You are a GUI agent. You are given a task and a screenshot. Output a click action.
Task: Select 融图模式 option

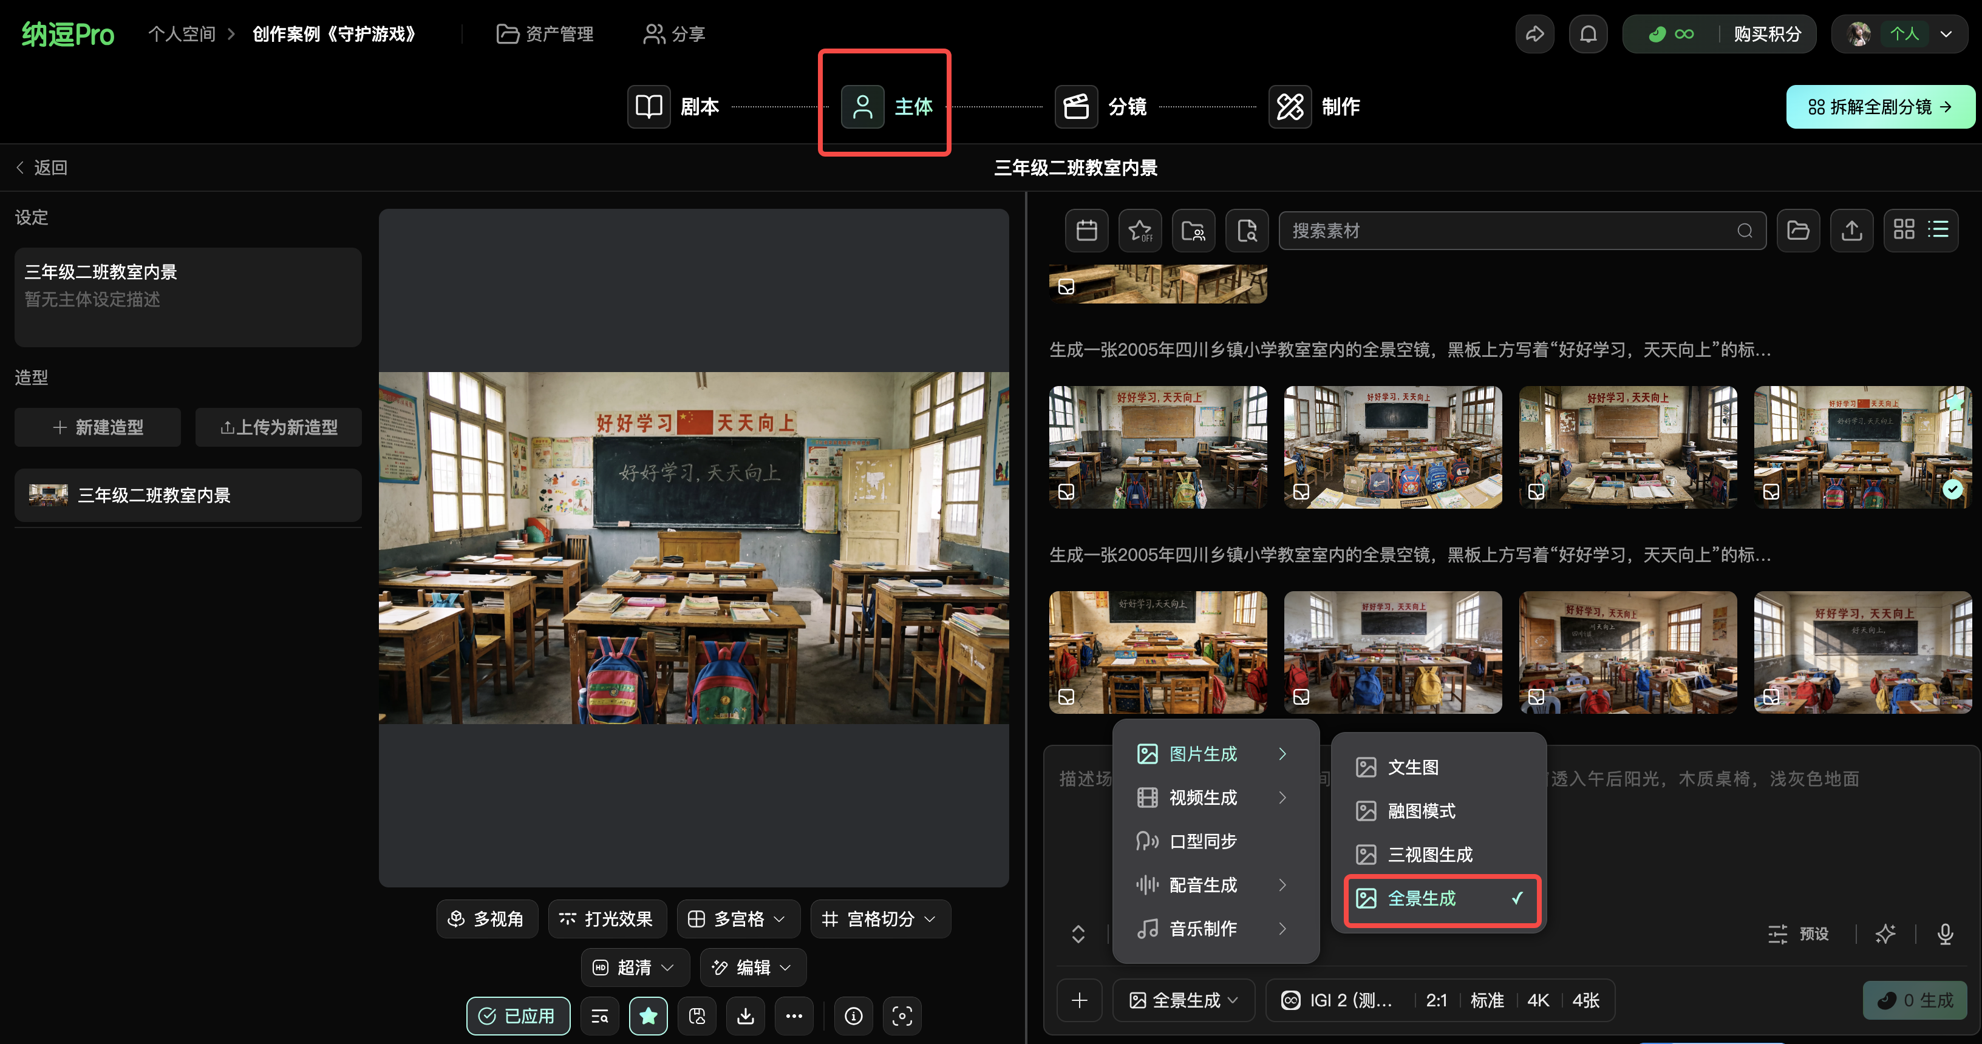pyautogui.click(x=1438, y=811)
